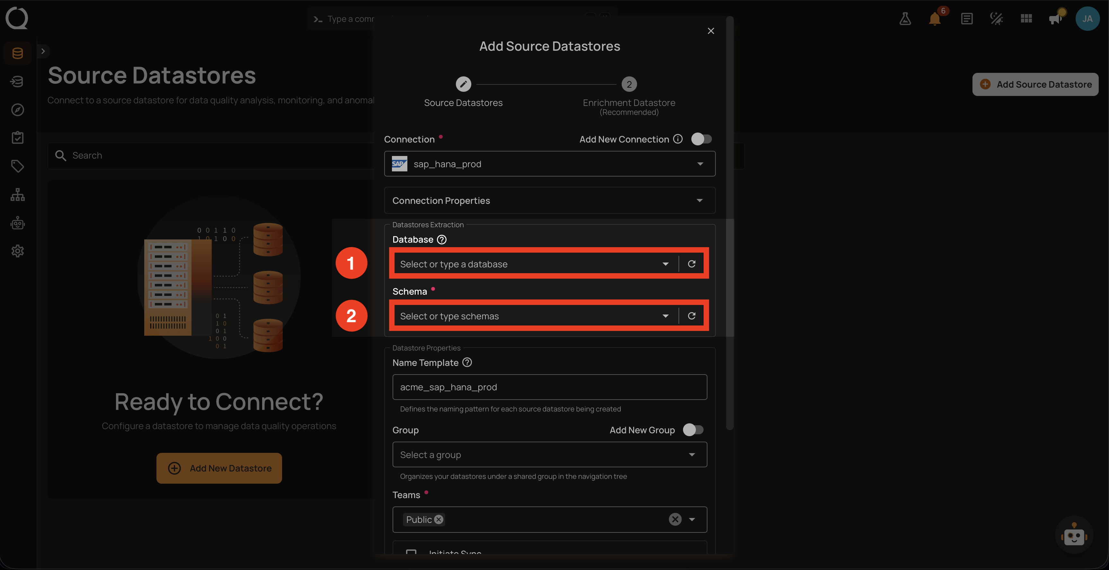Open the Source Datastores sidebar icon
Viewport: 1109px width, 570px height.
[17, 53]
